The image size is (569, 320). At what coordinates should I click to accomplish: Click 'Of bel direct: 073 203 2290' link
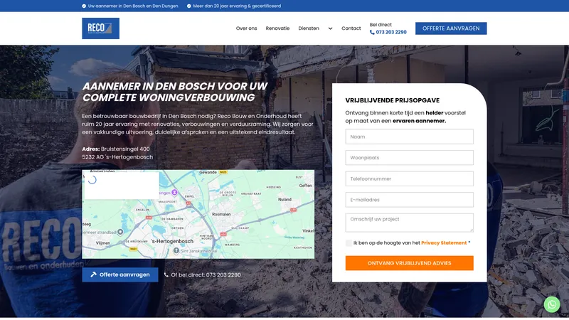tap(206, 274)
